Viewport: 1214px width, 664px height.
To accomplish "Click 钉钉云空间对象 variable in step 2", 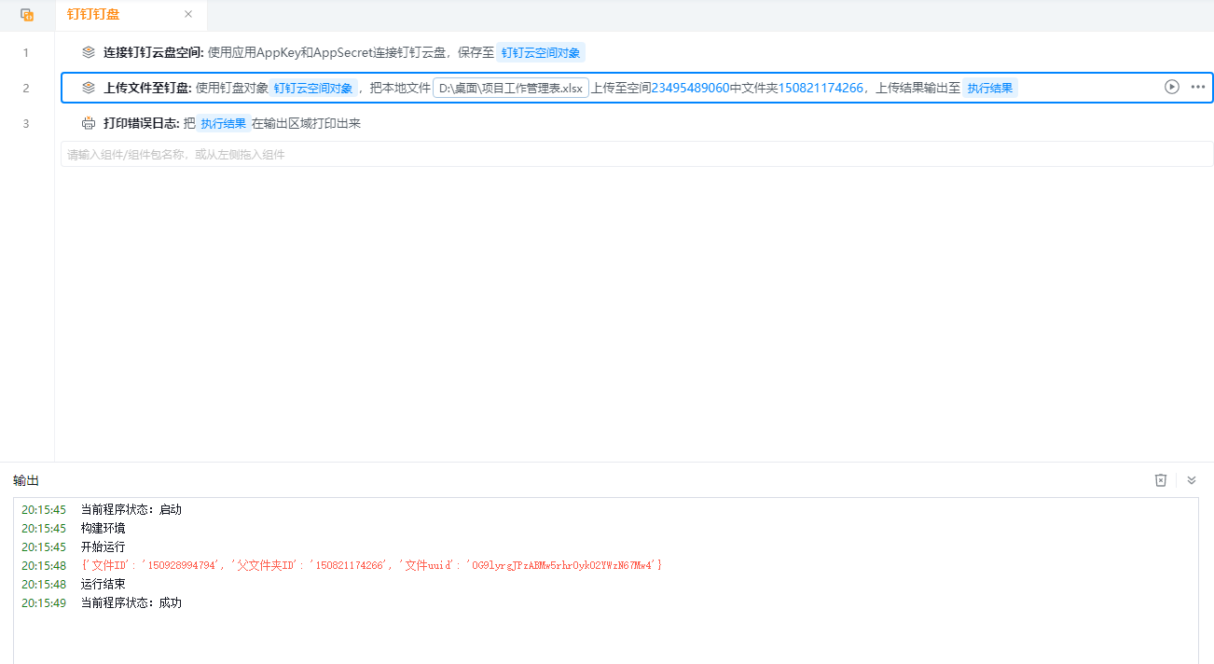I will (313, 89).
